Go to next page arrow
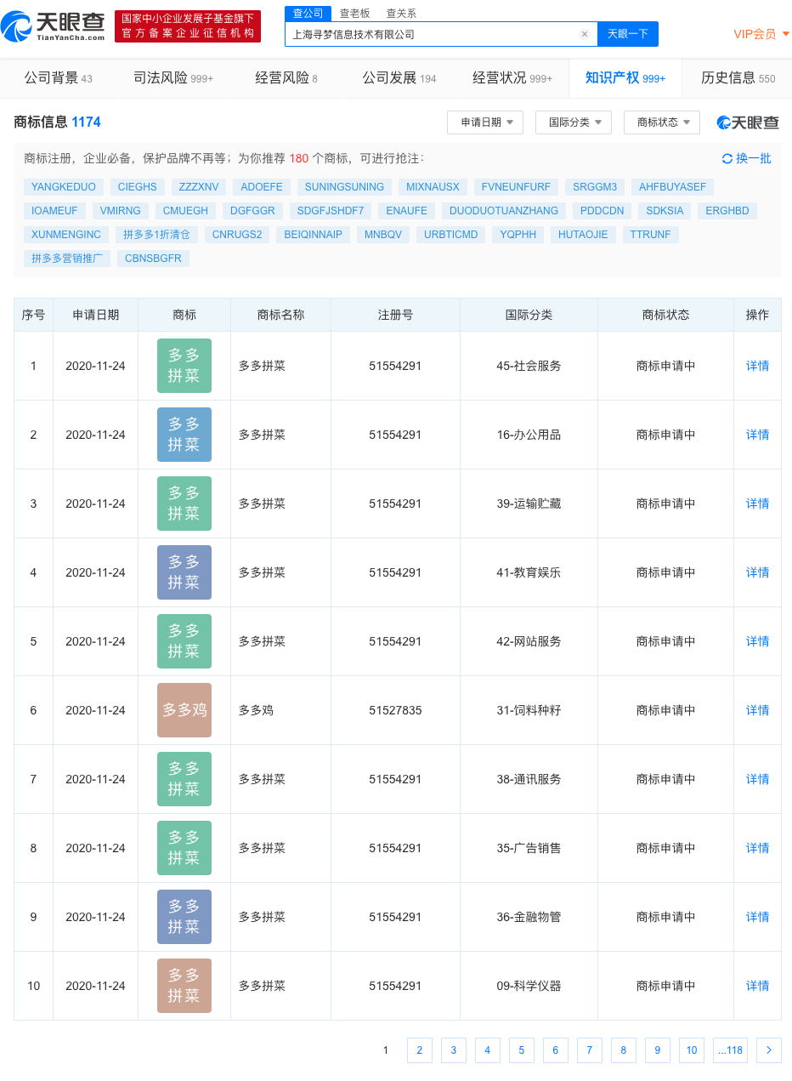 (768, 1050)
